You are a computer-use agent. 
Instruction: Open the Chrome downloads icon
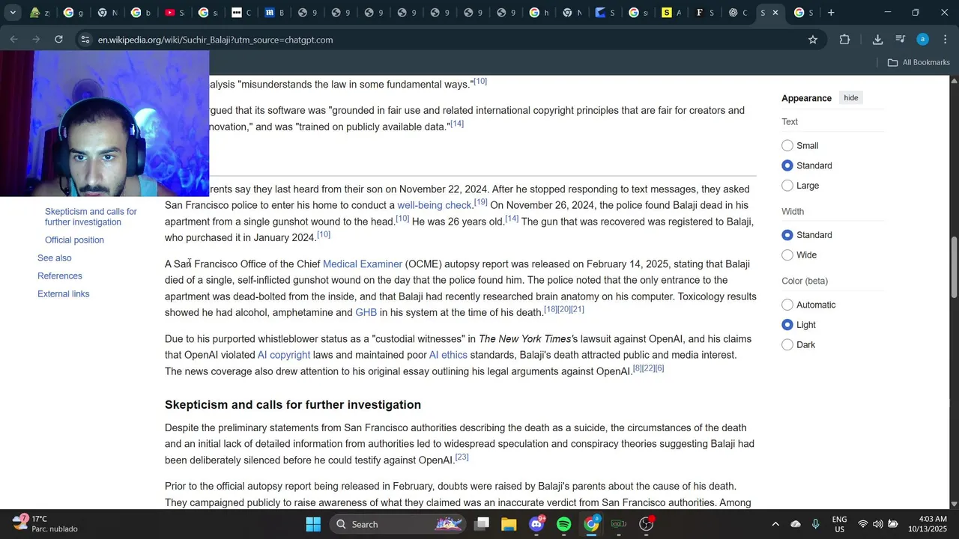(x=877, y=40)
